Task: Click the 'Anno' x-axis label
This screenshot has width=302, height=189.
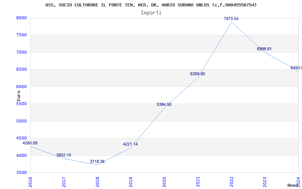Action: tap(293, 185)
